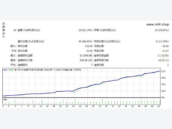This screenshot has width=172, height=129.
Task: Click total trades count "52" in the summary row
Action: pyautogui.click(x=15, y=30)
